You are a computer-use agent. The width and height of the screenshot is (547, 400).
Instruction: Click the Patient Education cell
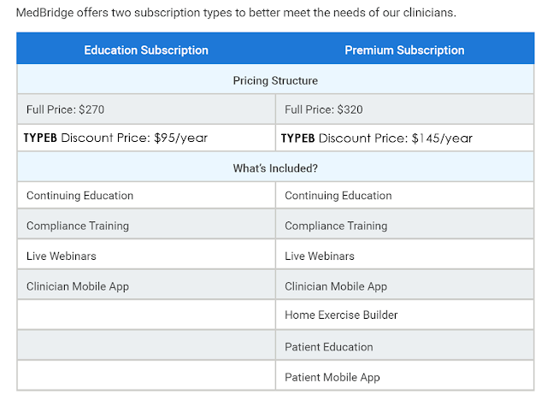point(329,346)
